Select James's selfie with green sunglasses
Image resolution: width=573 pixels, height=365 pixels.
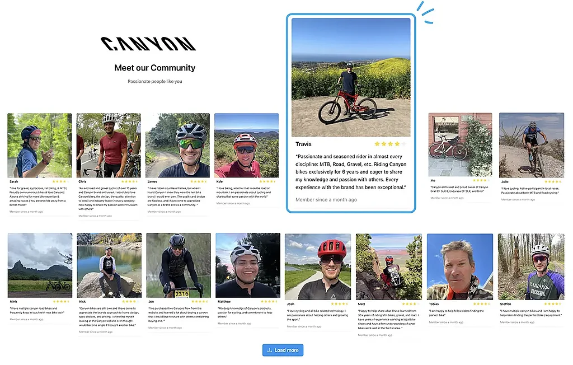point(177,145)
